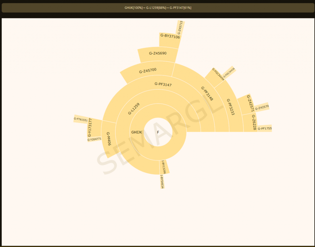
Task: Click the G-Z45700 arc segment
Action: click(x=148, y=71)
